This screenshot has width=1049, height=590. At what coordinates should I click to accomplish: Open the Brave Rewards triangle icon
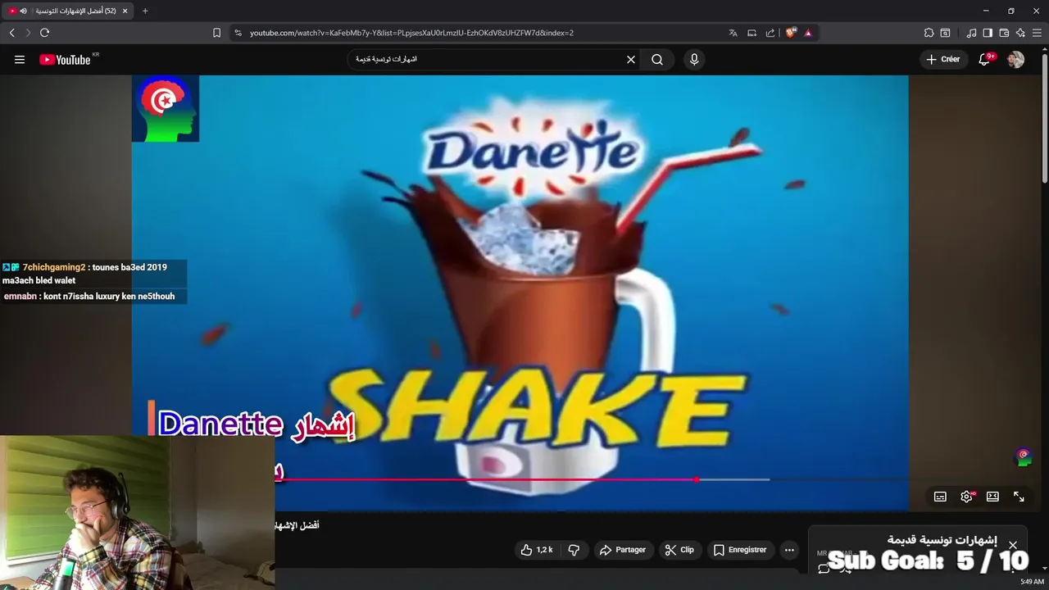point(808,33)
